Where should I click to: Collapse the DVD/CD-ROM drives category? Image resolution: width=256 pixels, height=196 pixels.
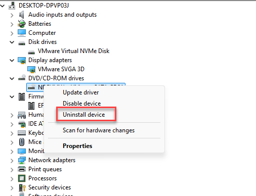coord(12,78)
